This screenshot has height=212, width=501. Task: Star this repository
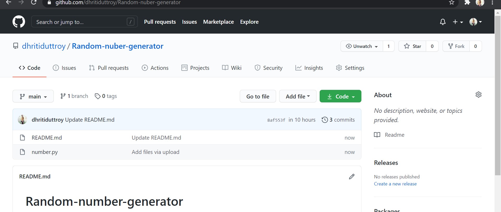pos(412,46)
